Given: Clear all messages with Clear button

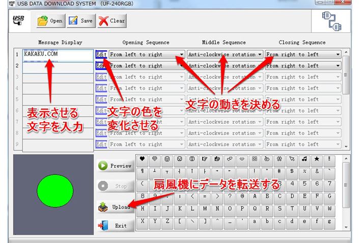Looking at the screenshot, I should coord(111,21).
